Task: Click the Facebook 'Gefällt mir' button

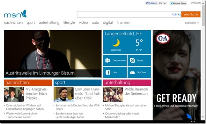Action: 151,3
